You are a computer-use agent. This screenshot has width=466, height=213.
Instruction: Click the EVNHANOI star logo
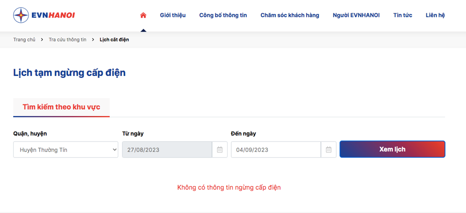coord(21,15)
